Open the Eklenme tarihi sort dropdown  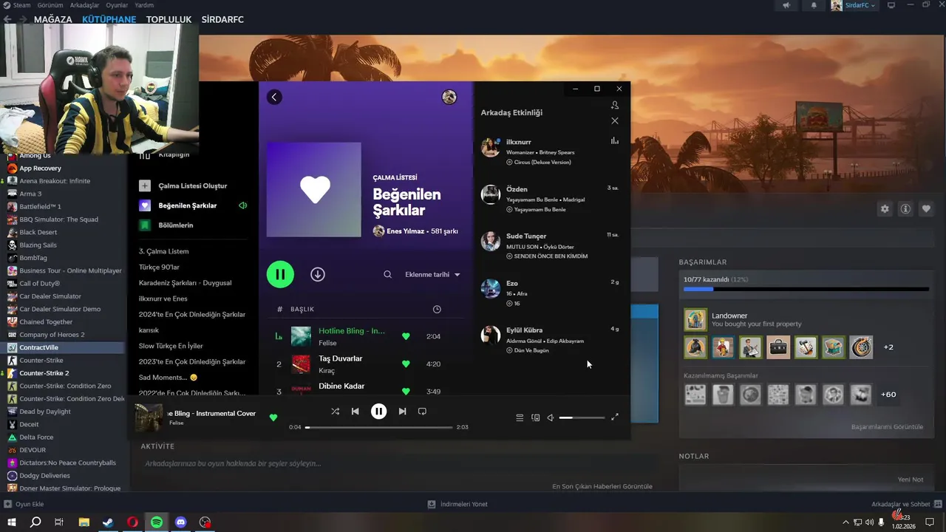pos(432,274)
